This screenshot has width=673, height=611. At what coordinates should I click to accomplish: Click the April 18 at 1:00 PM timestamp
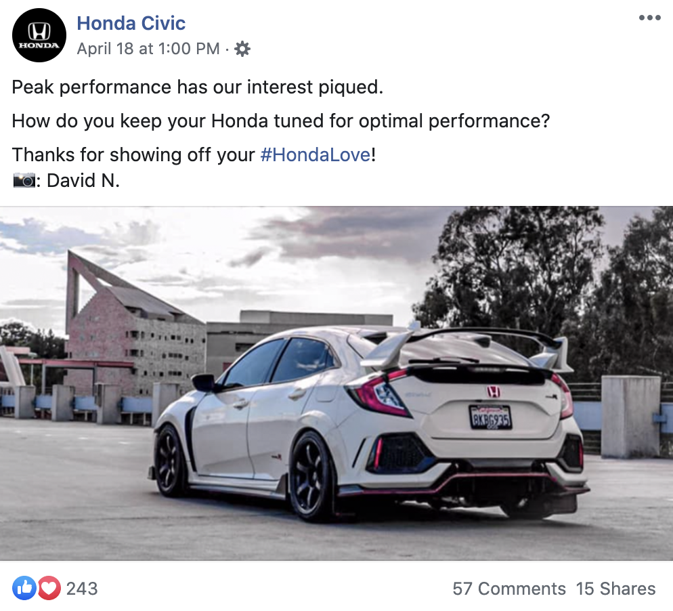[148, 49]
